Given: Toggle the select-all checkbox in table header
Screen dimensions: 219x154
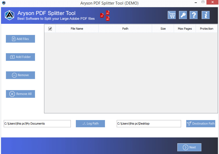Looking at the screenshot, I should click(50, 29).
